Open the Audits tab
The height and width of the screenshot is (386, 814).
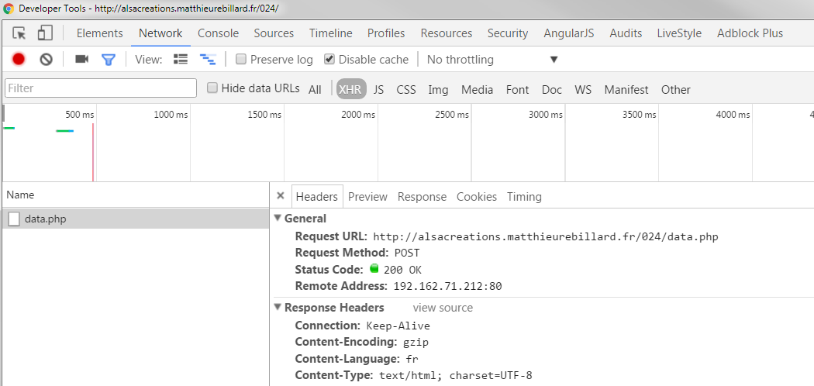626,33
